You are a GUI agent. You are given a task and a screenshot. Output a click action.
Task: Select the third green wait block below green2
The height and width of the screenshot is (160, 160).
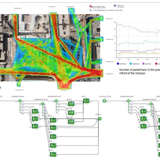(x=71, y=122)
